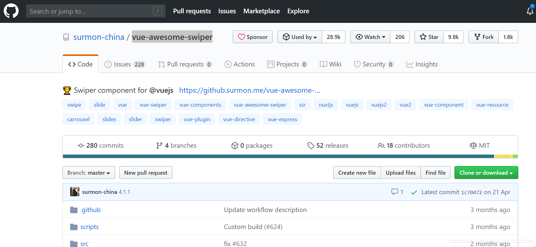Click Create new file
Screen dimensions: 536x247
357,172
